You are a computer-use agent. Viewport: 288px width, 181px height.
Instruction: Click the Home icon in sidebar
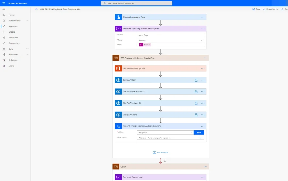pyautogui.click(x=4, y=15)
